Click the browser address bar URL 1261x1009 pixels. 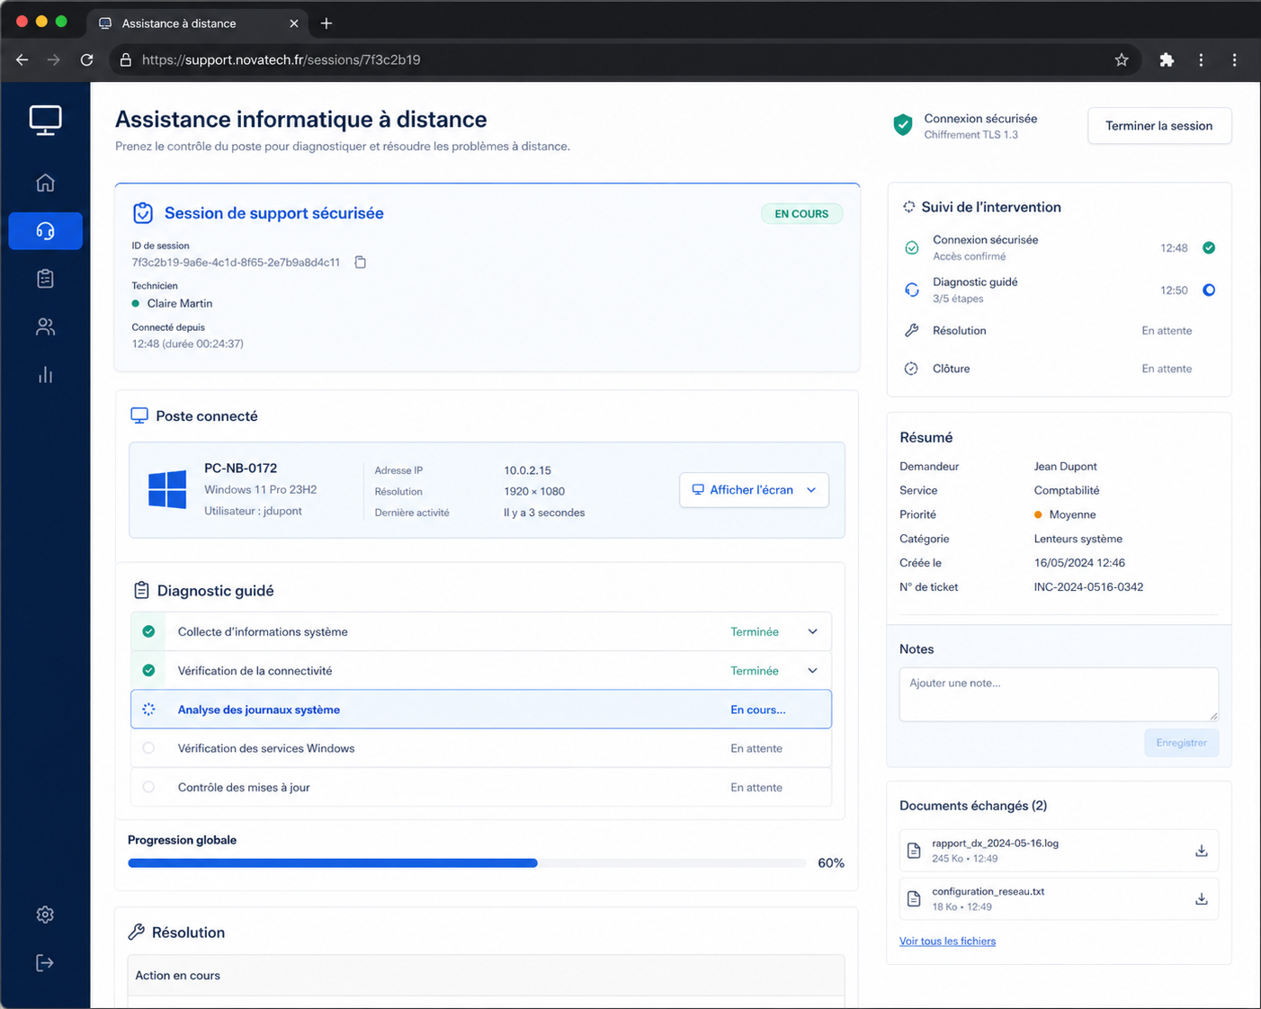(281, 60)
